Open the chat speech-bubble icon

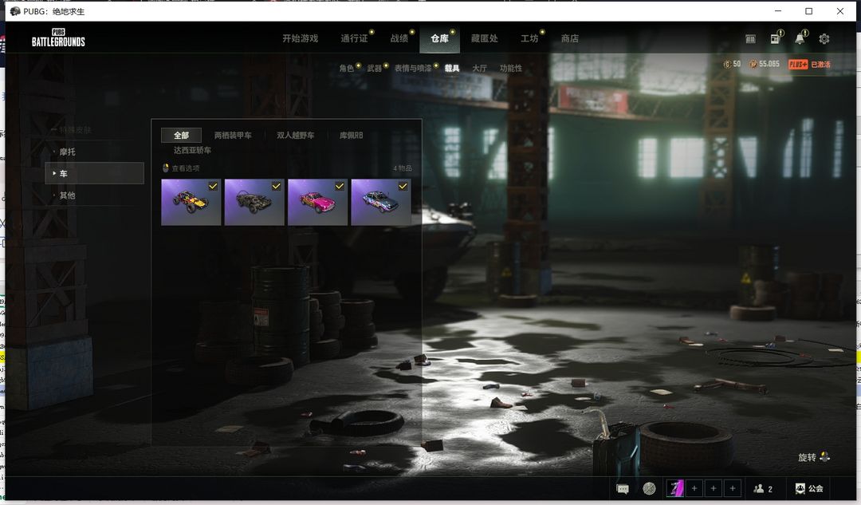pyautogui.click(x=623, y=488)
